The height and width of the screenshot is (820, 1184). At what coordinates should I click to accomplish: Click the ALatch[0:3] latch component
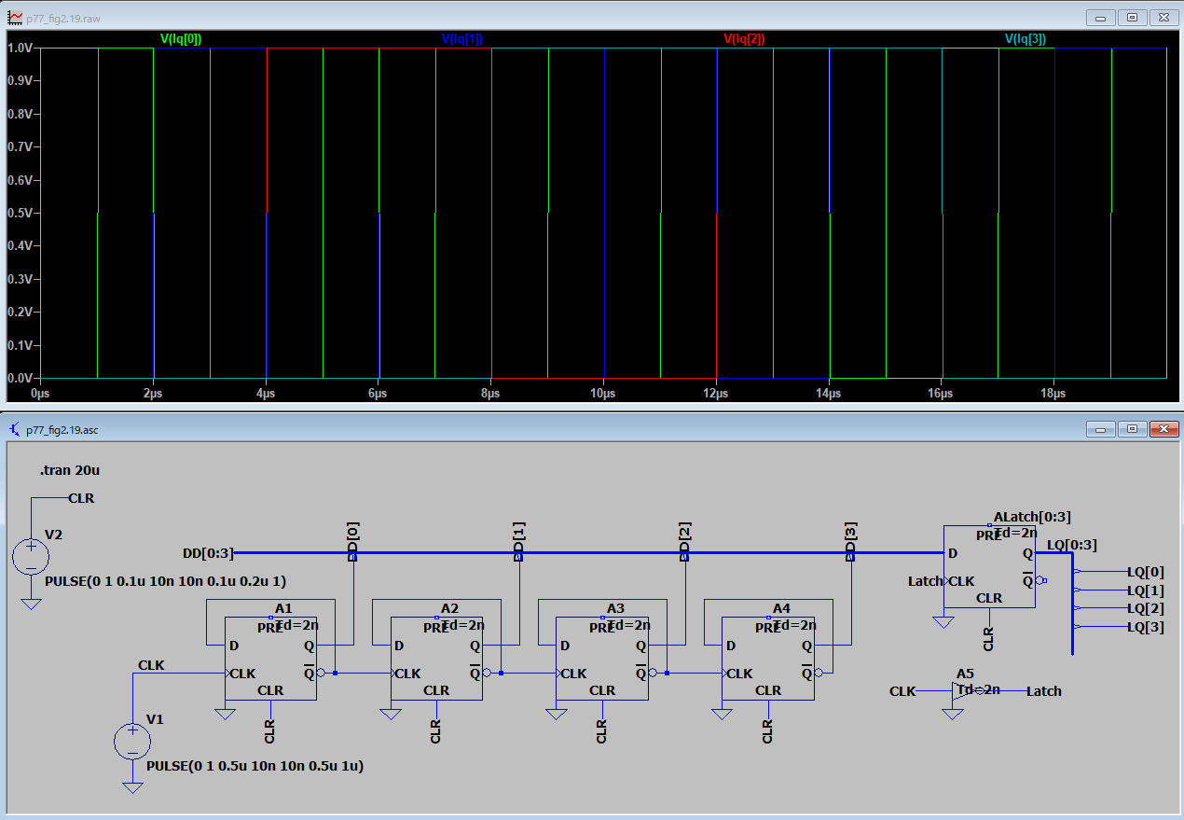click(x=989, y=566)
